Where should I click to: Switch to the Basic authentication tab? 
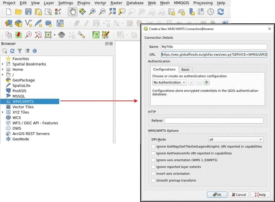pyautogui.click(x=185, y=69)
